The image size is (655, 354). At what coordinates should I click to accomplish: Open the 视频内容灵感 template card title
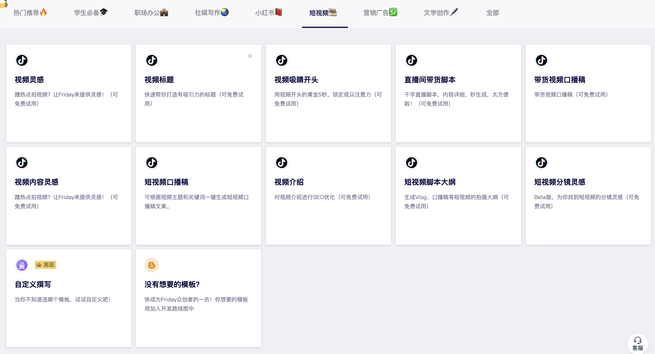pyautogui.click(x=36, y=182)
